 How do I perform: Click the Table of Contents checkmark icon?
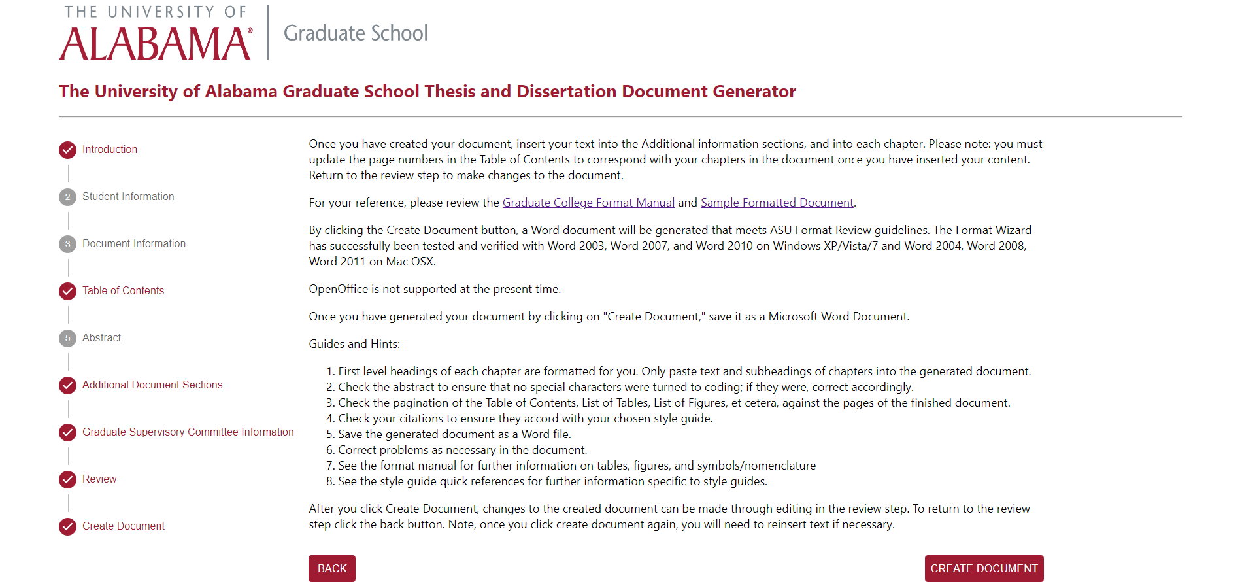tap(67, 291)
